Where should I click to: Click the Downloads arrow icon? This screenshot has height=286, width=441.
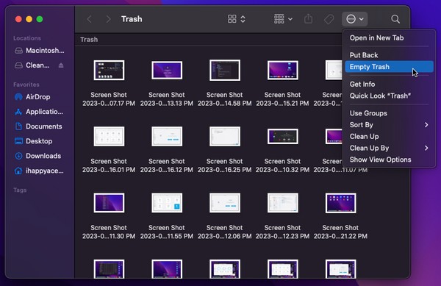click(x=18, y=156)
